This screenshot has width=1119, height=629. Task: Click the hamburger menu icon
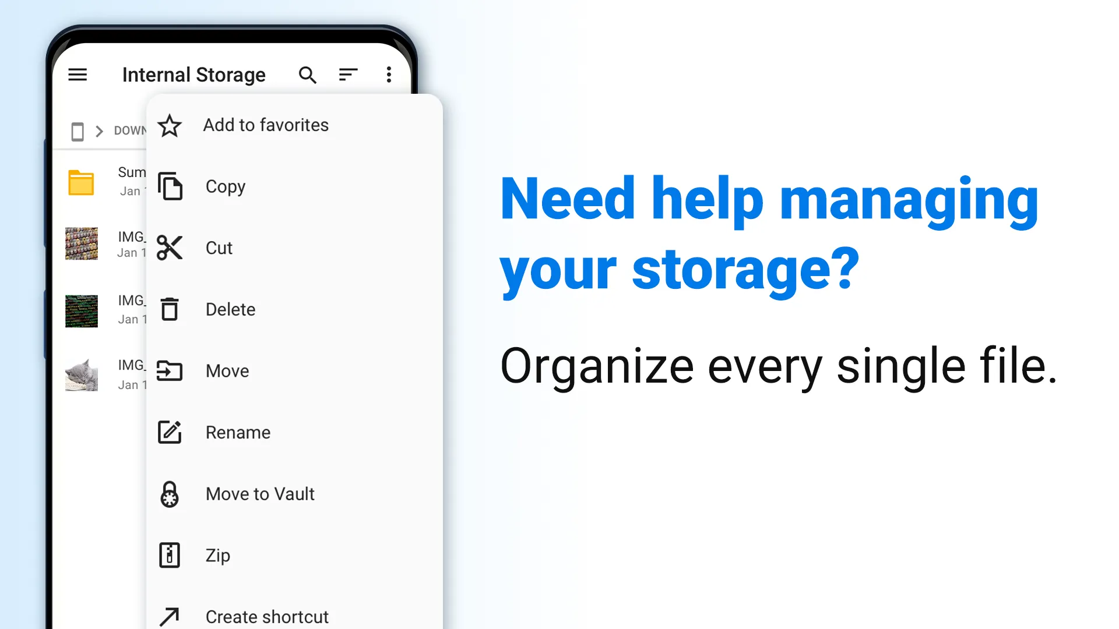78,74
